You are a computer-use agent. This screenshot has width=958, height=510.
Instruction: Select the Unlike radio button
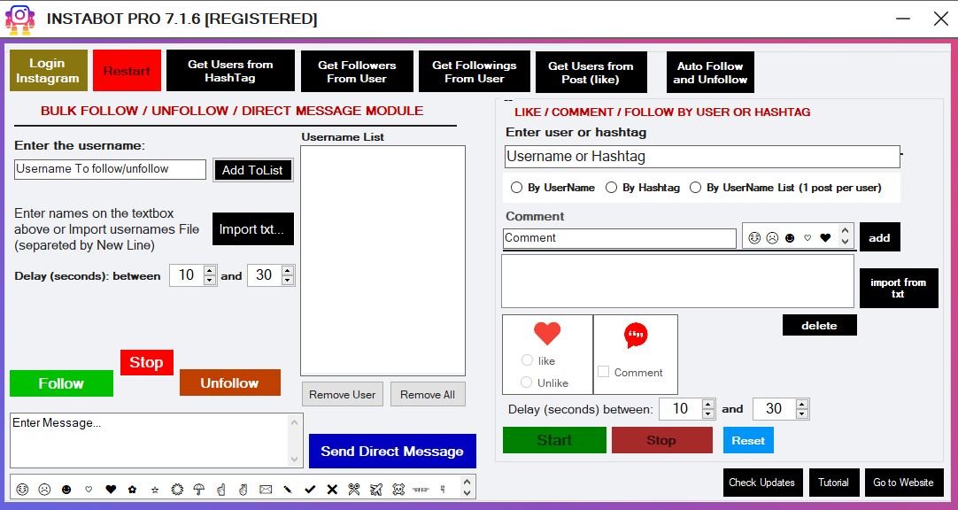(x=528, y=382)
